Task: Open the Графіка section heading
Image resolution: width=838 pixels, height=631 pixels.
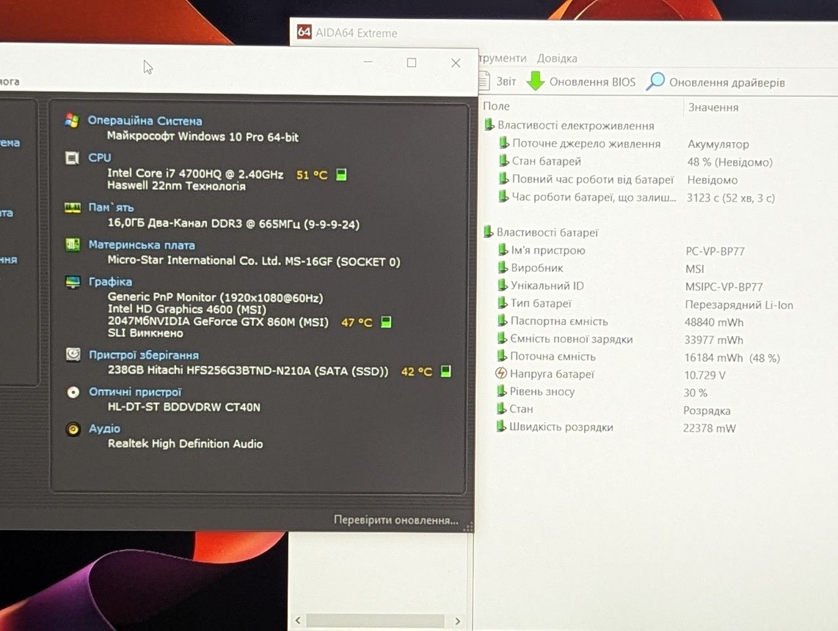Action: [x=110, y=282]
